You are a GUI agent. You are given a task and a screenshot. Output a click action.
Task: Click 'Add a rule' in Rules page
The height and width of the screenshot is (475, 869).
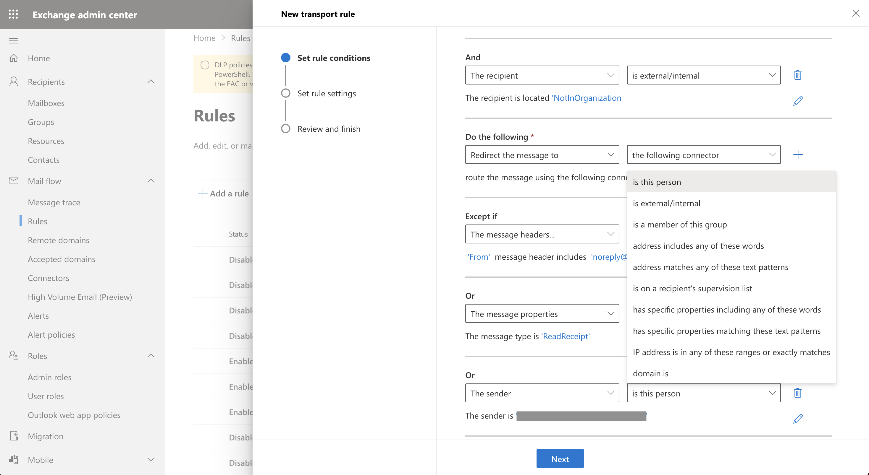tap(224, 193)
